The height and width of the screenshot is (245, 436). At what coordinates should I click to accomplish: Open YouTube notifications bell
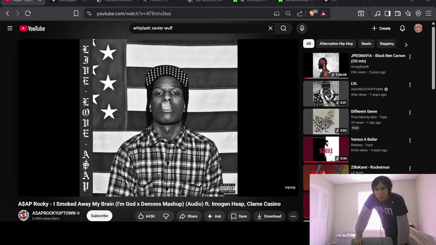point(402,28)
